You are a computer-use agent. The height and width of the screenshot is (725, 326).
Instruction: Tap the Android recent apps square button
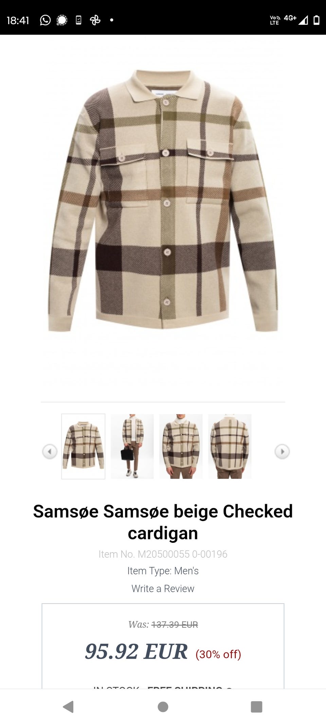point(256,707)
